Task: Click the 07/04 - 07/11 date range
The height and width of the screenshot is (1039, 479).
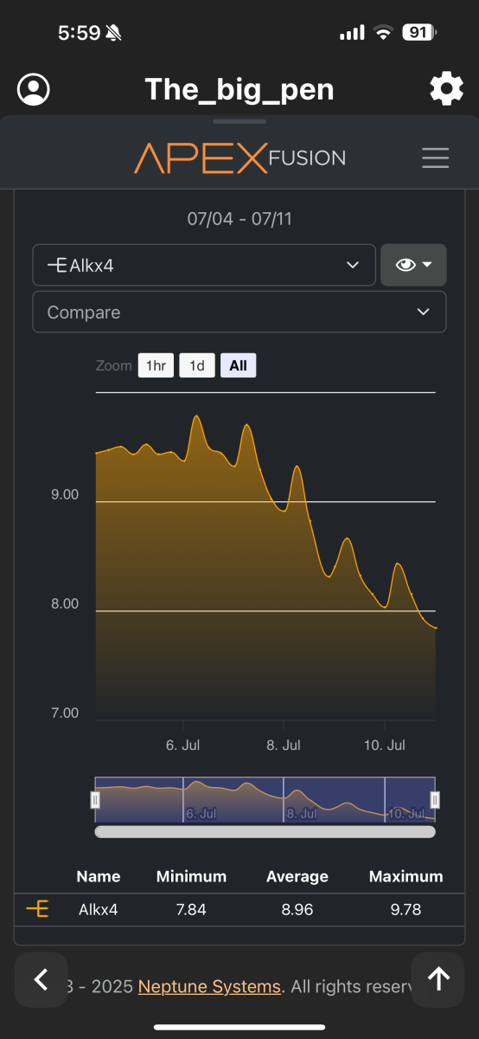Action: click(239, 219)
